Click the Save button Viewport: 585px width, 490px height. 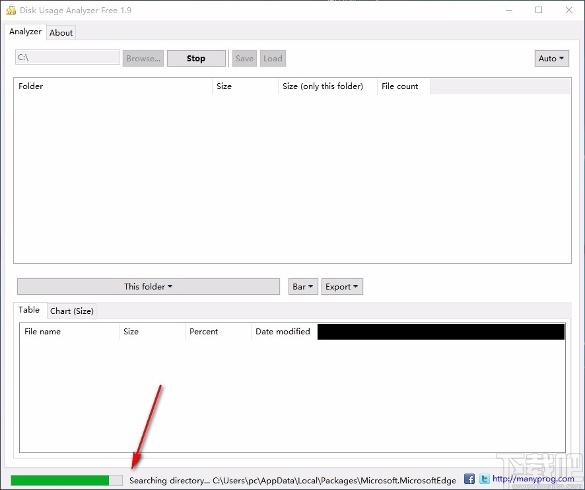pos(244,58)
